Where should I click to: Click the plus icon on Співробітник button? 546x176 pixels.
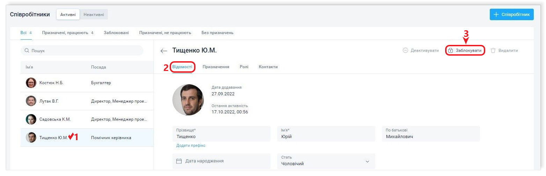pyautogui.click(x=496, y=15)
